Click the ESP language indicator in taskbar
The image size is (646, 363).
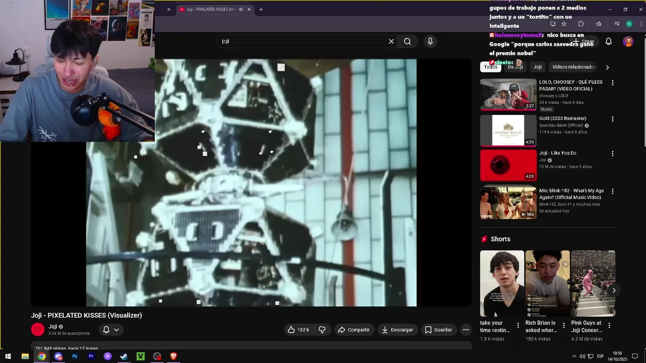point(600,356)
